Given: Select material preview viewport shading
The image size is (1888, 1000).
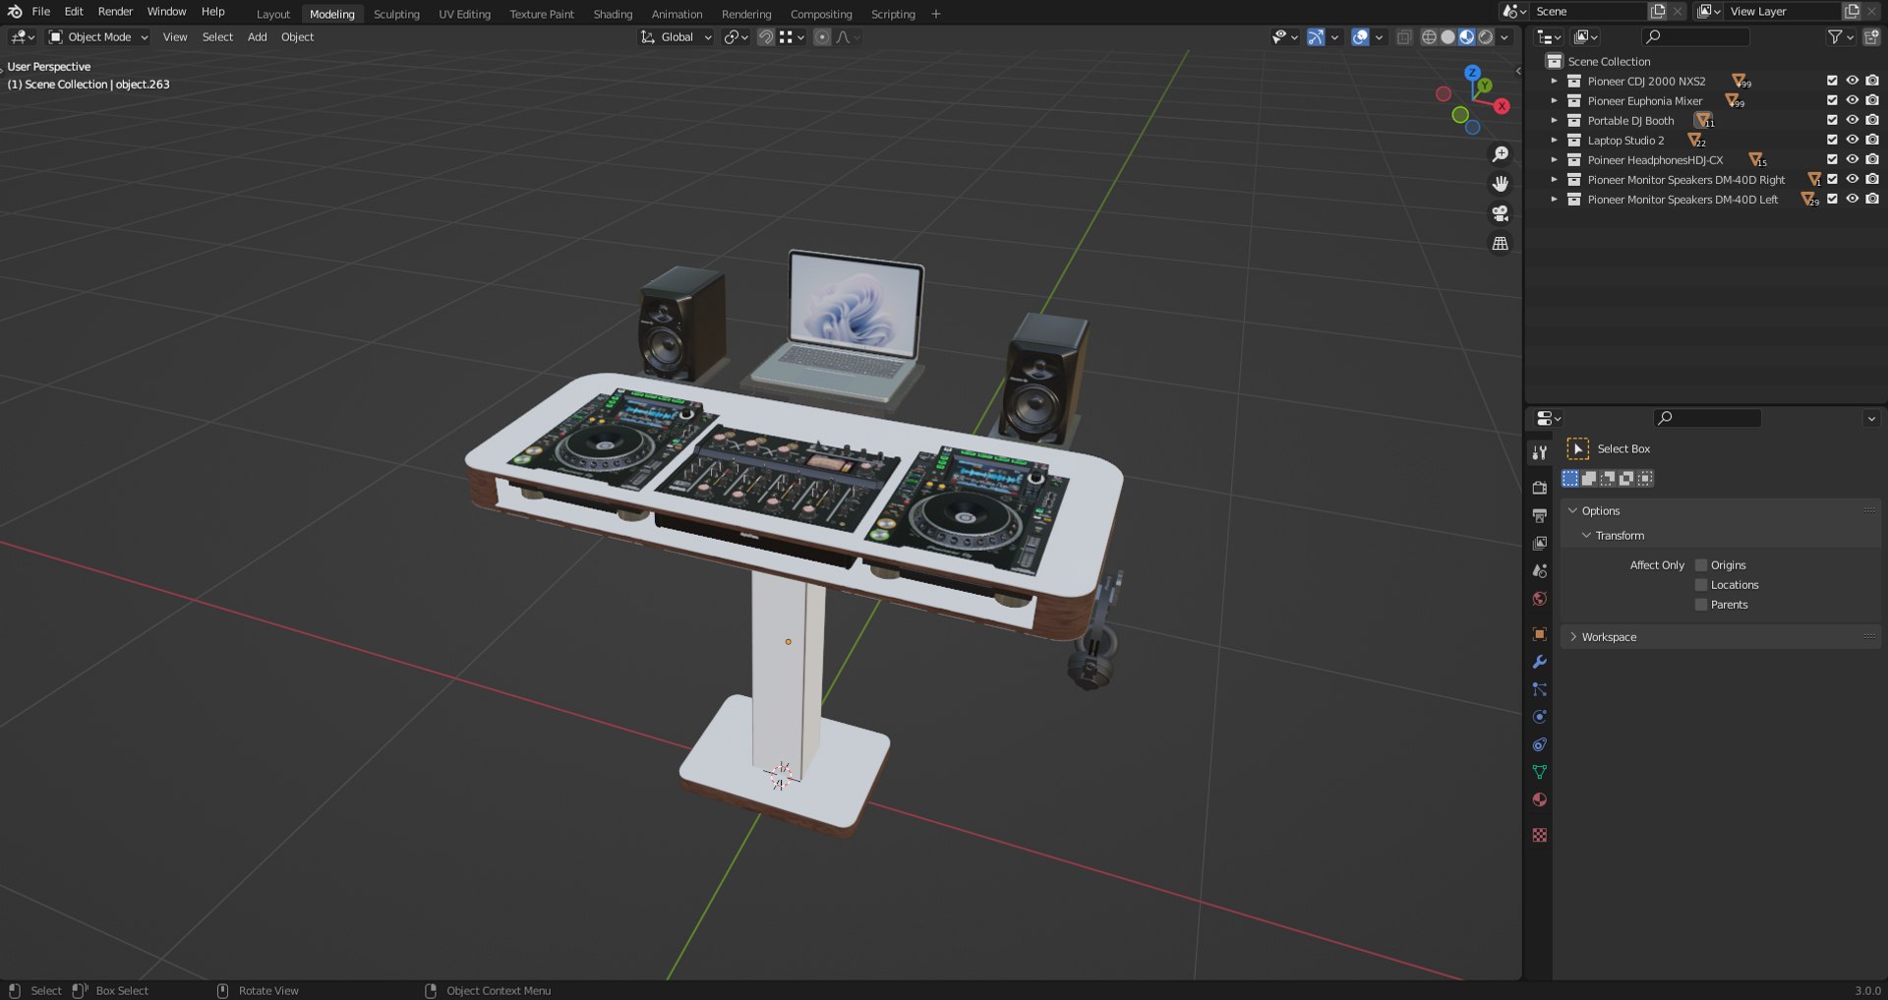Looking at the screenshot, I should 1466,37.
